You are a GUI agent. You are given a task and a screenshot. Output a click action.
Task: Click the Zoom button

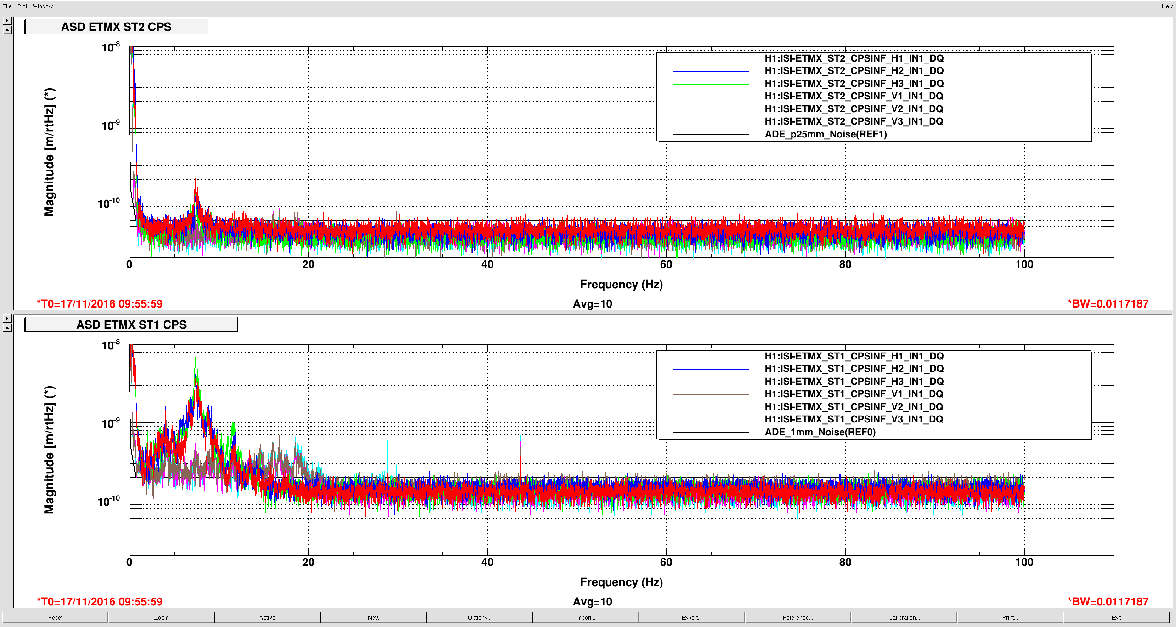click(161, 617)
